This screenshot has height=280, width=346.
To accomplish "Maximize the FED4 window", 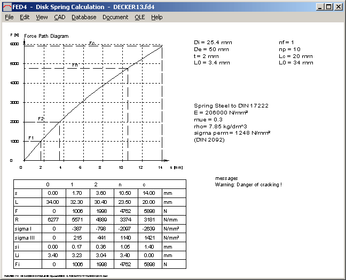I will click(328, 7).
